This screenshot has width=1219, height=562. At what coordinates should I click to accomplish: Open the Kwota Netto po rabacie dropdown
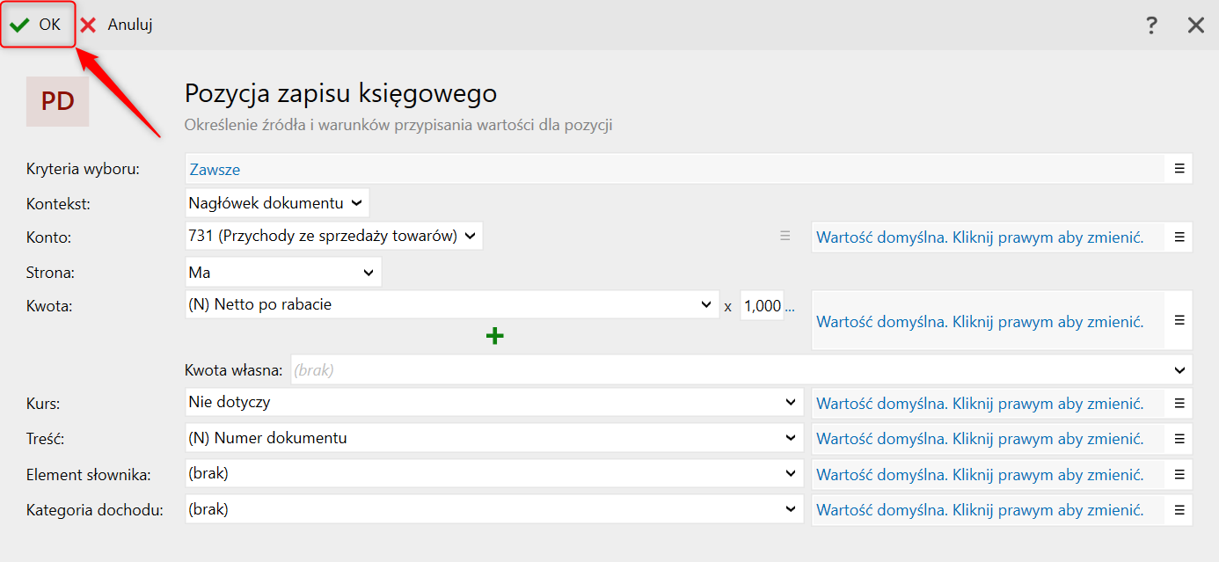451,305
